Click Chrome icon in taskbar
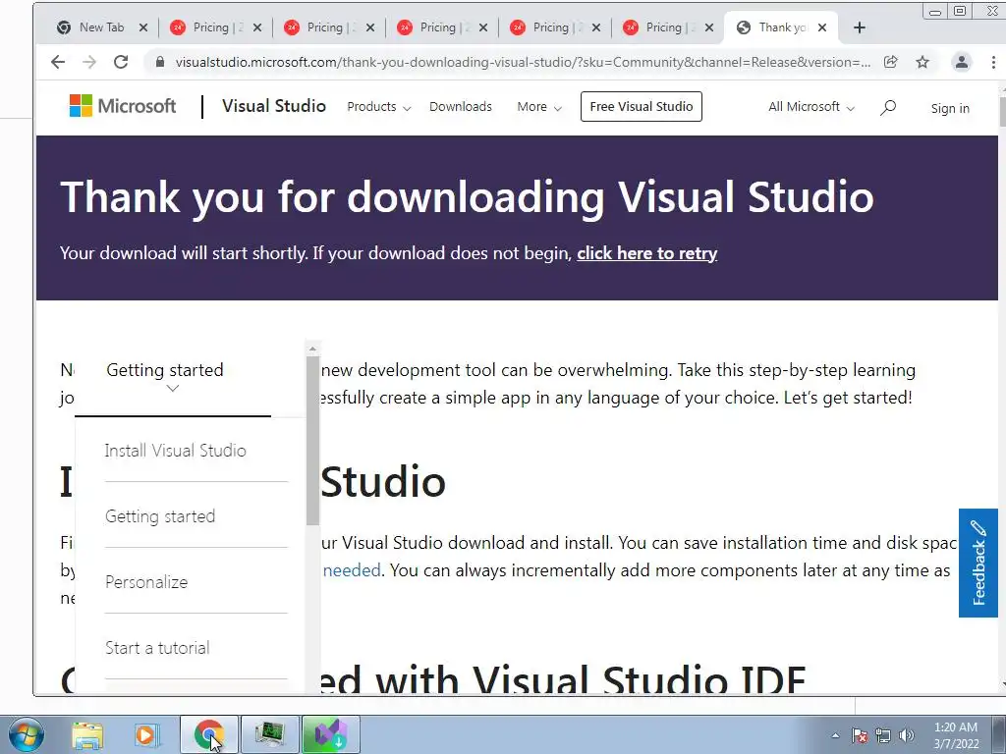 pyautogui.click(x=209, y=734)
